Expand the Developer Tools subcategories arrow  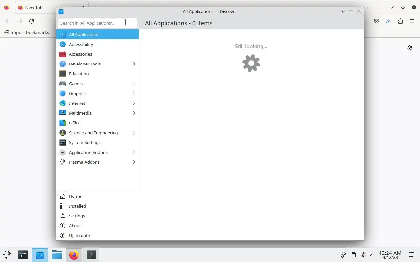pos(134,64)
